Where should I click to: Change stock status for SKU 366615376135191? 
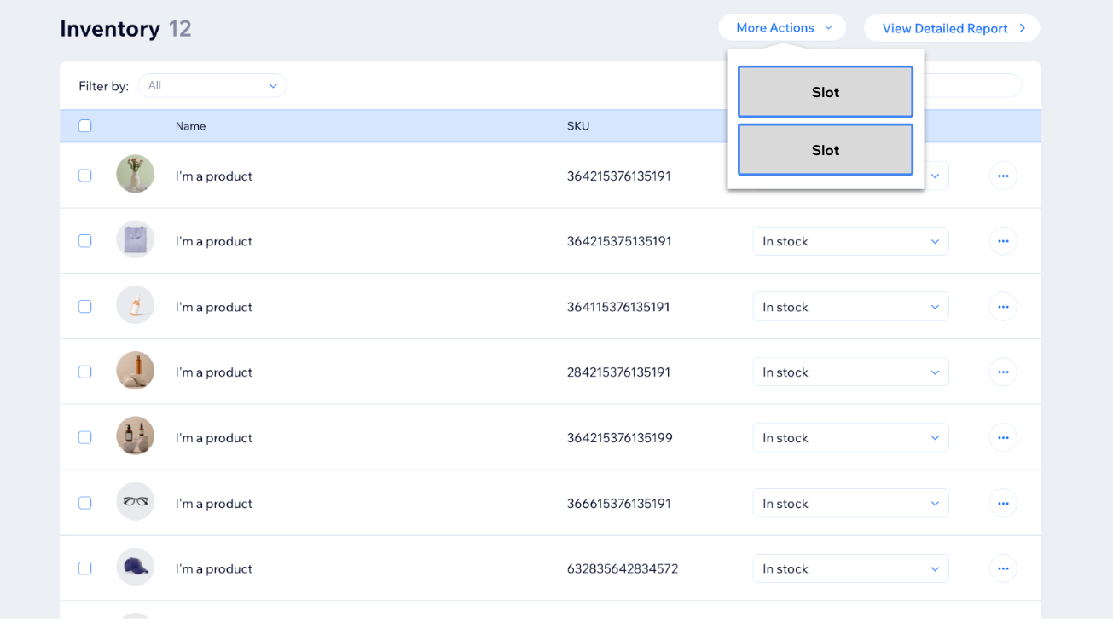click(x=850, y=504)
